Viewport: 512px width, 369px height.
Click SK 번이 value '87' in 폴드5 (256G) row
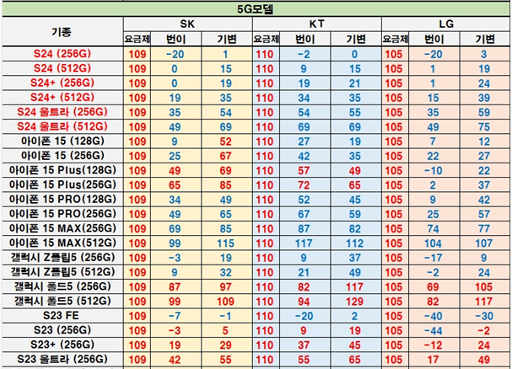(x=175, y=286)
